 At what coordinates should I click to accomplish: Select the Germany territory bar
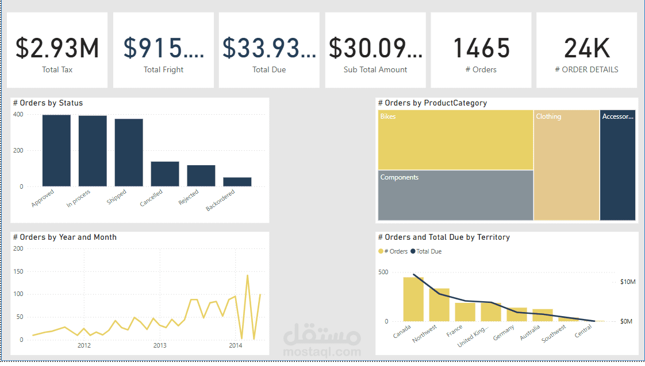(x=517, y=314)
